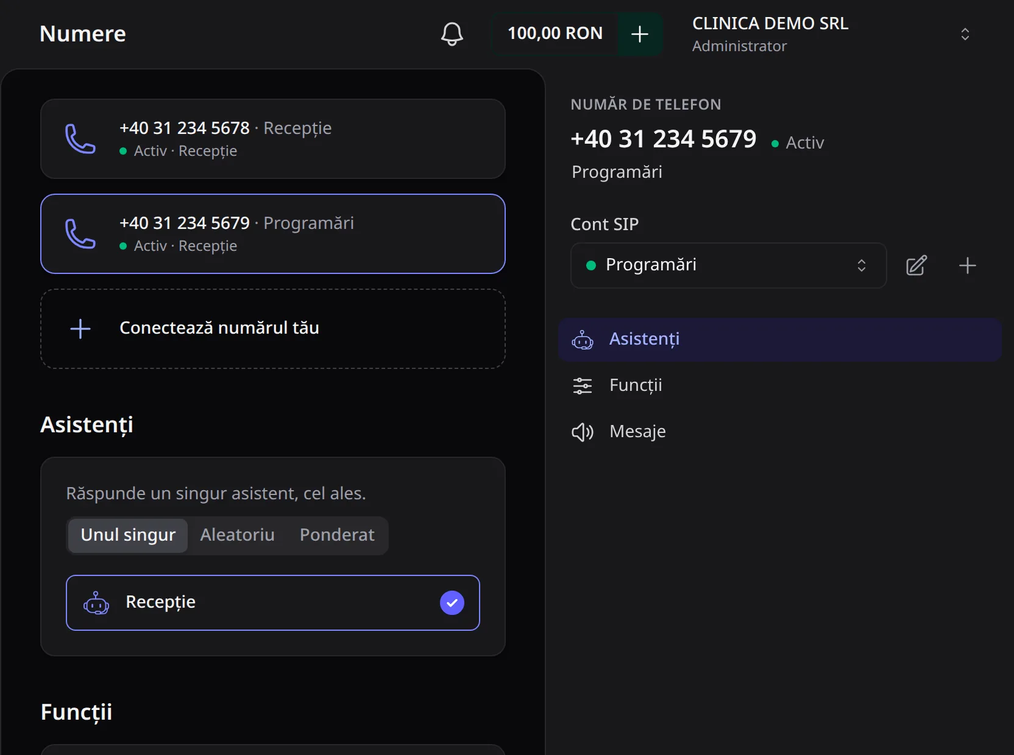Go to Asistenți section in side menu
Image resolution: width=1014 pixels, height=755 pixels.
coord(780,340)
